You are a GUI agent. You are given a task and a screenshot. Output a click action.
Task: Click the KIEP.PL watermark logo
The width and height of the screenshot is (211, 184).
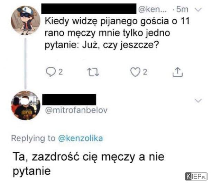click(x=196, y=176)
